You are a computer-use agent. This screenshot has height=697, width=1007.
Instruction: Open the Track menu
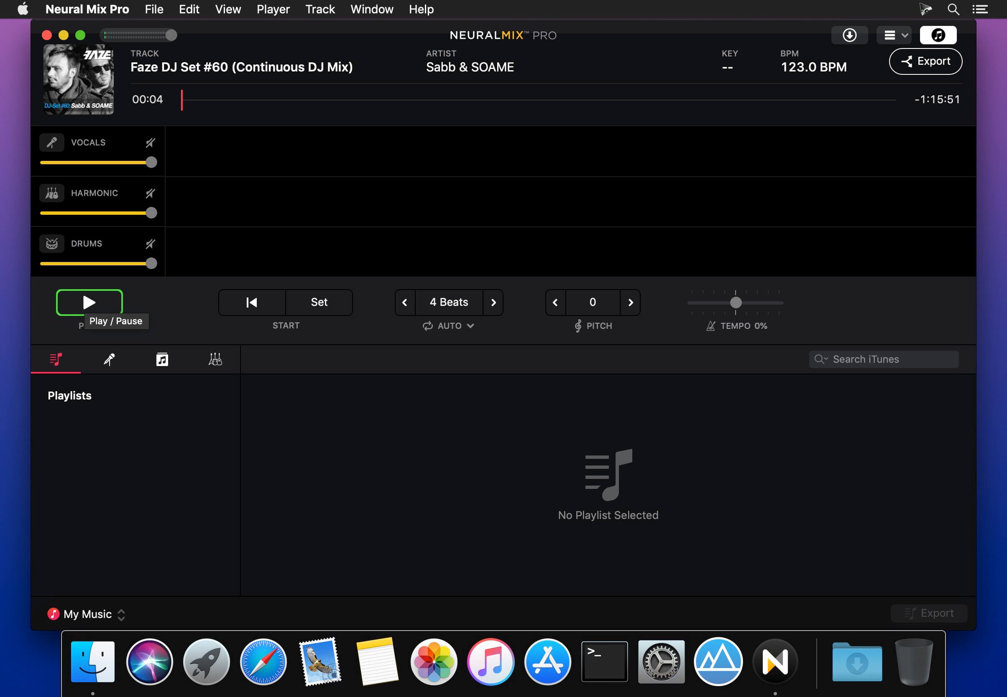(x=320, y=9)
